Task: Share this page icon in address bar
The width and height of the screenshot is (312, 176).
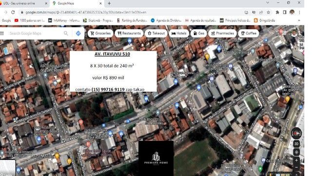Action: click(261, 12)
